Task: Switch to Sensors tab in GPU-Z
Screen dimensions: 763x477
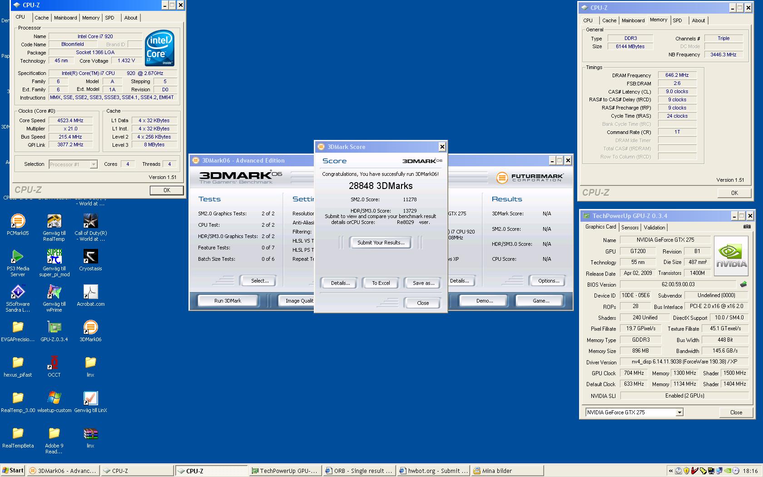Action: point(630,228)
